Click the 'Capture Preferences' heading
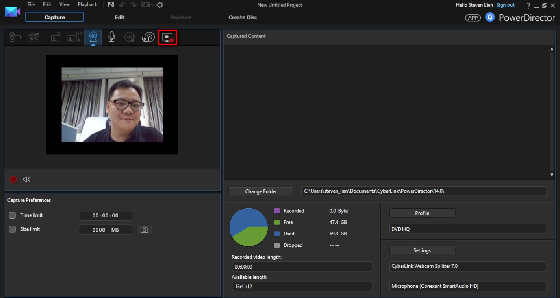The width and height of the screenshot is (560, 298). tap(29, 200)
